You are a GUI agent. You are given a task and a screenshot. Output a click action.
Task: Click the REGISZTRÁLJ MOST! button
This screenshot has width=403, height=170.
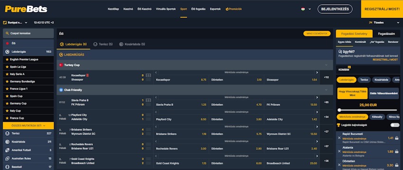coord(382,9)
